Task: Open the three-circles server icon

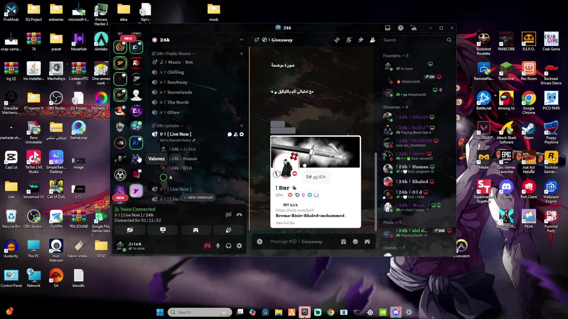Action: coord(120,175)
